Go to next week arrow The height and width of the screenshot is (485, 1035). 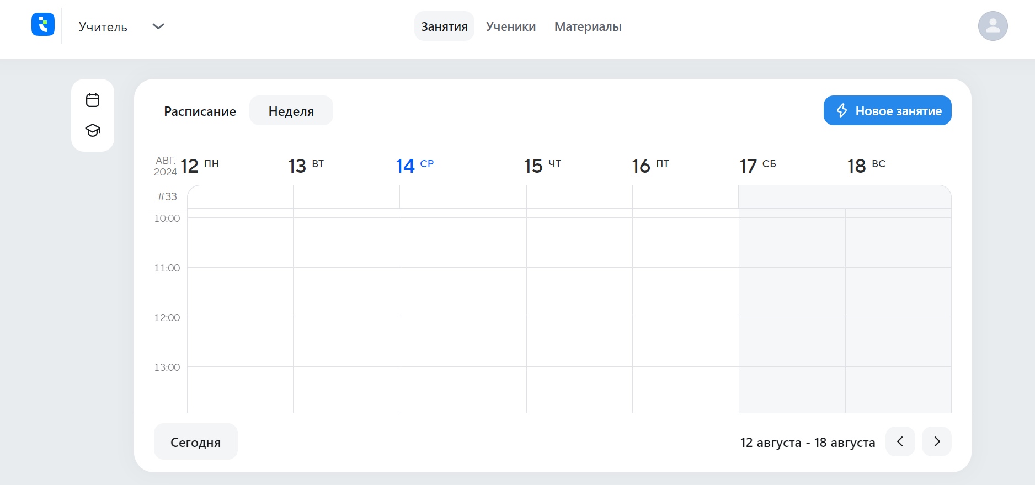click(936, 441)
